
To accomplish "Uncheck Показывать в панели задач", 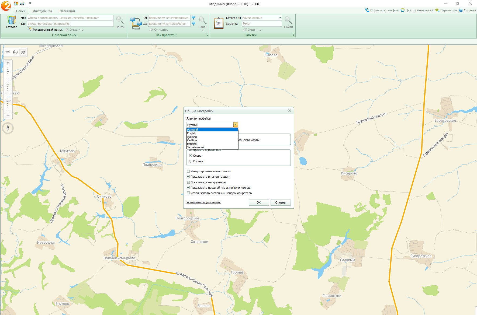I will [188, 177].
